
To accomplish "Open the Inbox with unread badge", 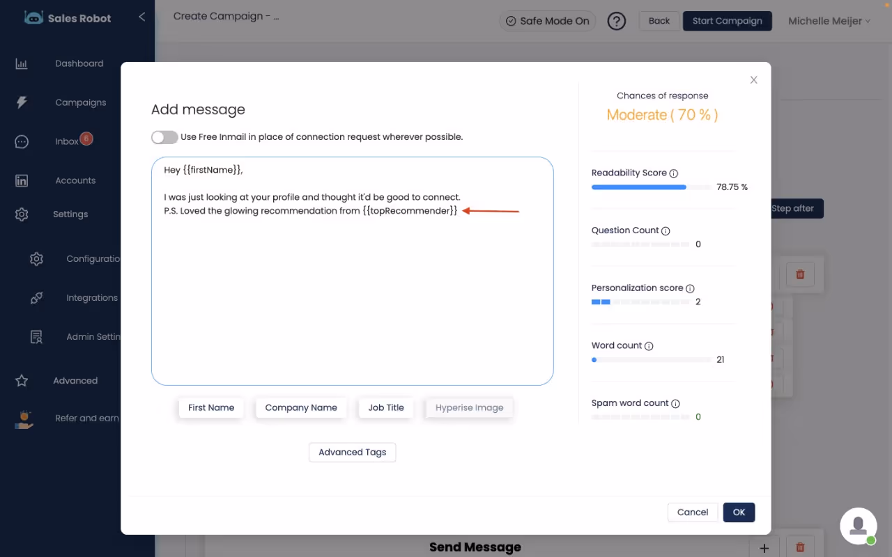I will (x=22, y=141).
